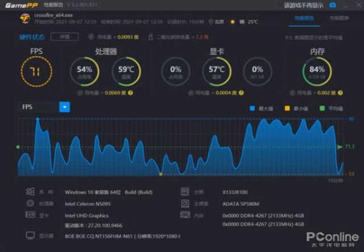
Task: Toggle the blue maximum value legend checkbox
Action: click(x=254, y=108)
